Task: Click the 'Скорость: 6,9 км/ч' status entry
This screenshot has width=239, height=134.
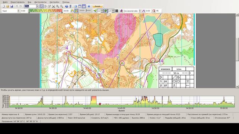Action: 100,118
